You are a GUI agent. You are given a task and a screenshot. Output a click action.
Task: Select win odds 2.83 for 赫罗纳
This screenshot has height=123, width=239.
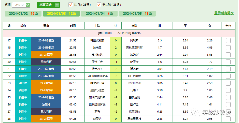click(160, 119)
